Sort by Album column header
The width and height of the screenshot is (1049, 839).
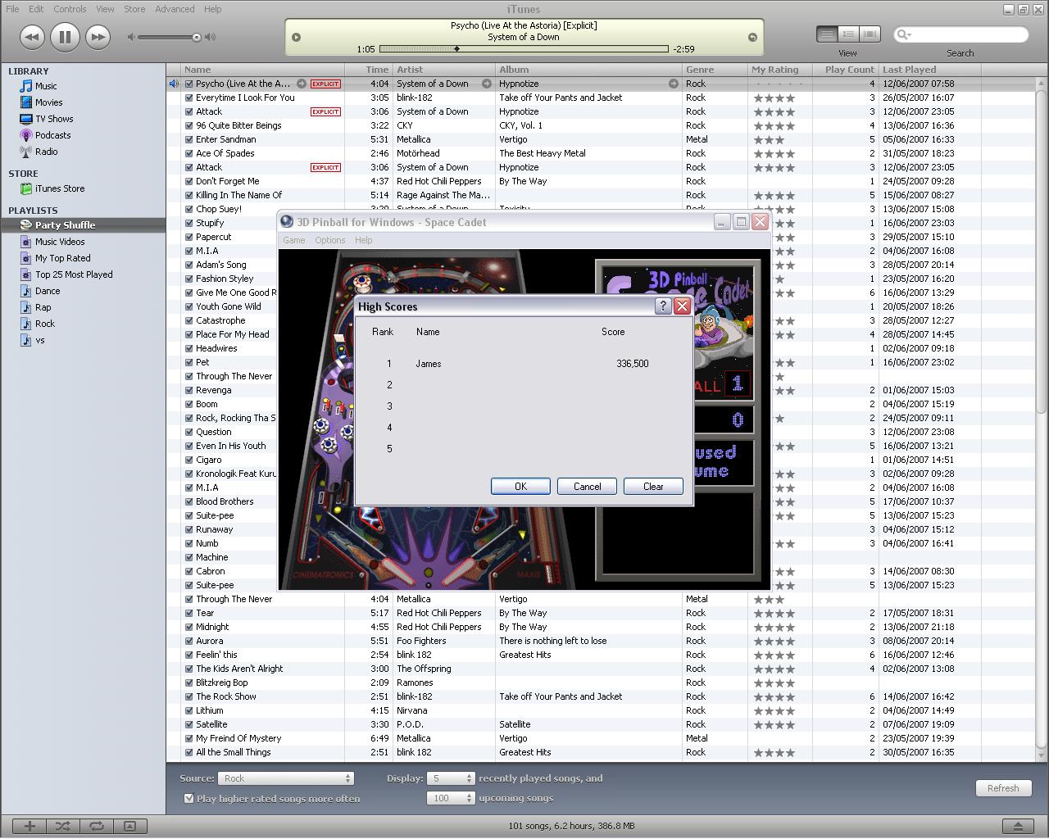pyautogui.click(x=588, y=70)
